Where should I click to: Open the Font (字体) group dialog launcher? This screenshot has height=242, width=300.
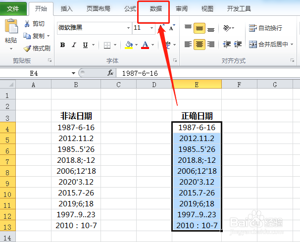[x=175, y=60]
